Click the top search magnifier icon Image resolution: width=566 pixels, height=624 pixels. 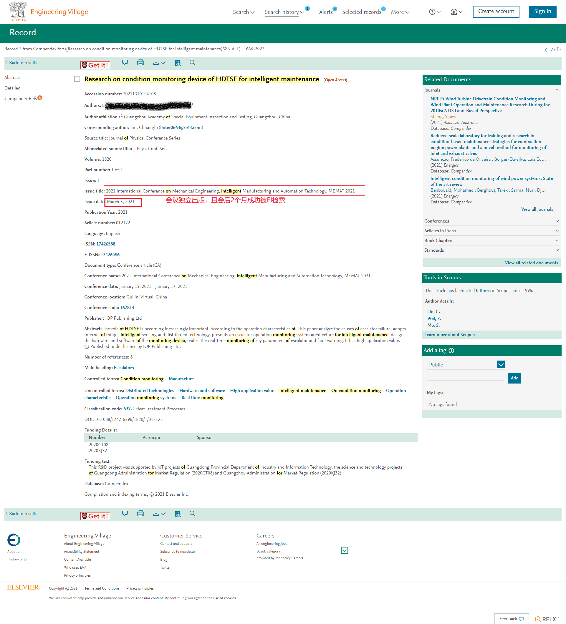(x=192, y=62)
